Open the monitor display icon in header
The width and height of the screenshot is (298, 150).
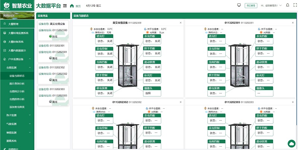(239, 5)
